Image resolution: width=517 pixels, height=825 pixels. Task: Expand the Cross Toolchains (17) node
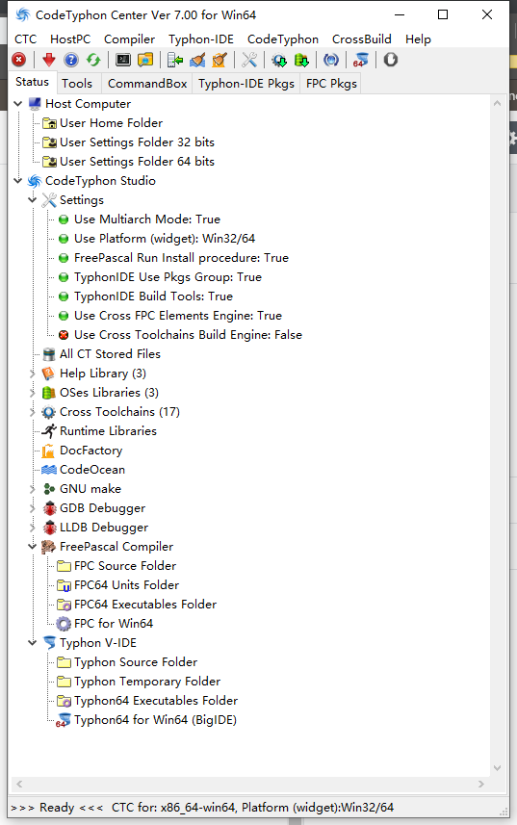32,412
